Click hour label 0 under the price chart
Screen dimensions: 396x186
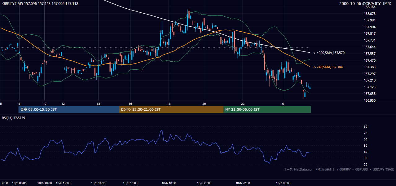[x=283, y=104]
